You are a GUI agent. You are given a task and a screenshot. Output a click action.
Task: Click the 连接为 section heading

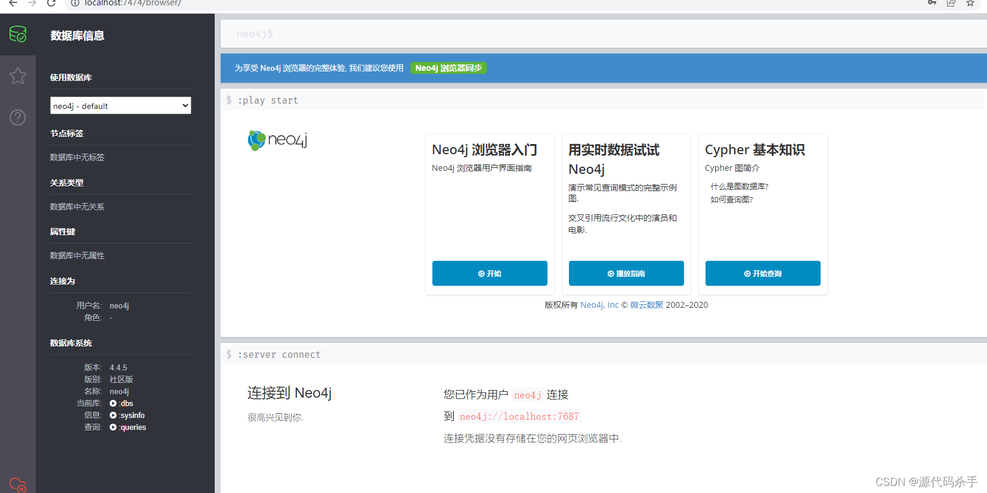click(63, 281)
